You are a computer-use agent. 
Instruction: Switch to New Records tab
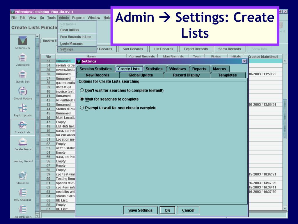click(97, 75)
